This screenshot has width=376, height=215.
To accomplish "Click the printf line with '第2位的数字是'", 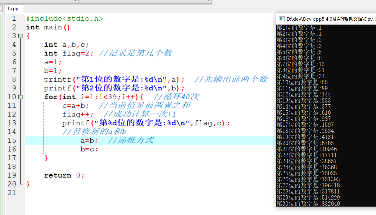I will click(x=114, y=88).
